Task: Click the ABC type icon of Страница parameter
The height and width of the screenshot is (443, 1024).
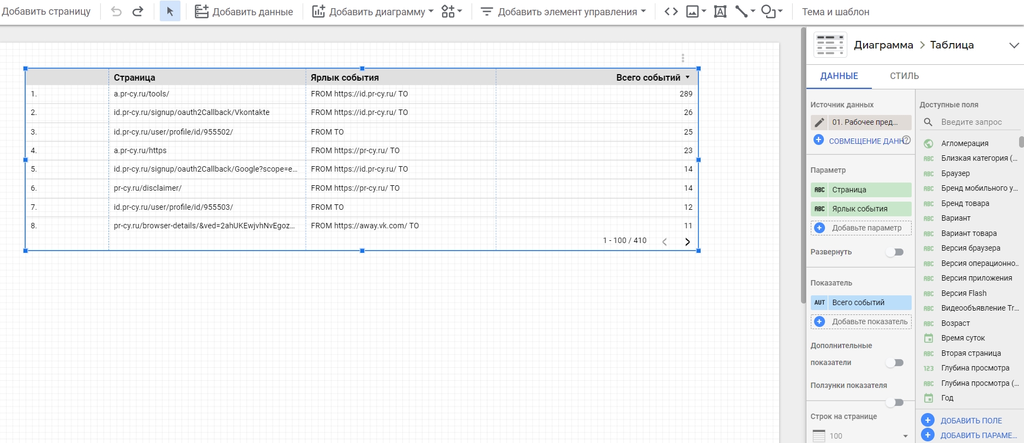Action: [x=820, y=190]
